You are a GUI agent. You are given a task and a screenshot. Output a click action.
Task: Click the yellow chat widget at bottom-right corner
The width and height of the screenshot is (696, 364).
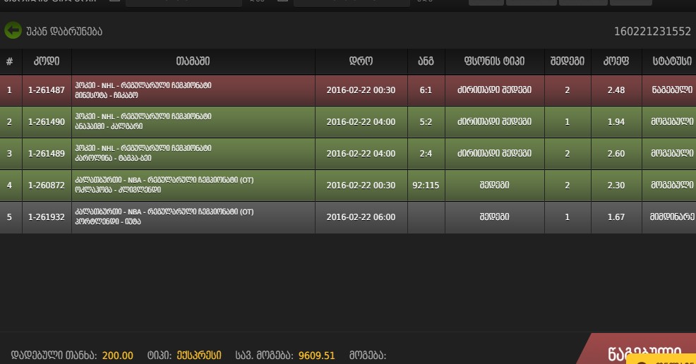(661, 359)
